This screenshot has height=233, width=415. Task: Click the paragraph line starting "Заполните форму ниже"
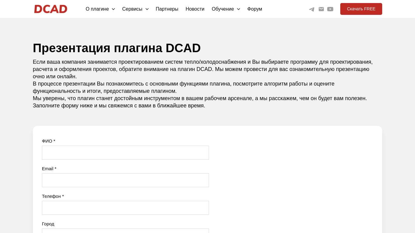[119, 106]
